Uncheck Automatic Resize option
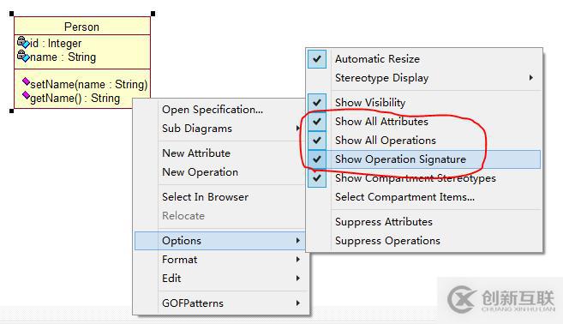 click(423, 59)
